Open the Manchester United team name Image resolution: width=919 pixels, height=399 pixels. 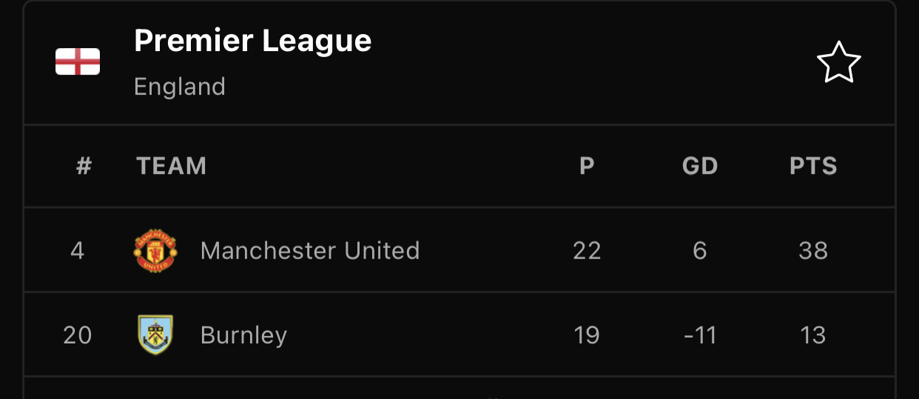click(x=310, y=250)
